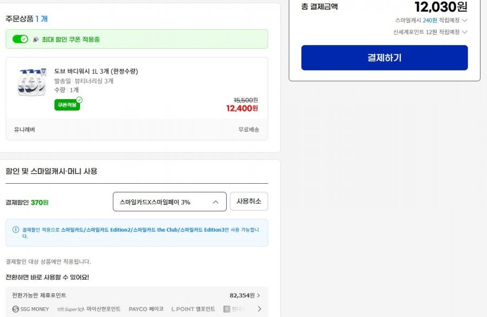Click the info icon in the blue notice
487x317 pixels.
16,230
